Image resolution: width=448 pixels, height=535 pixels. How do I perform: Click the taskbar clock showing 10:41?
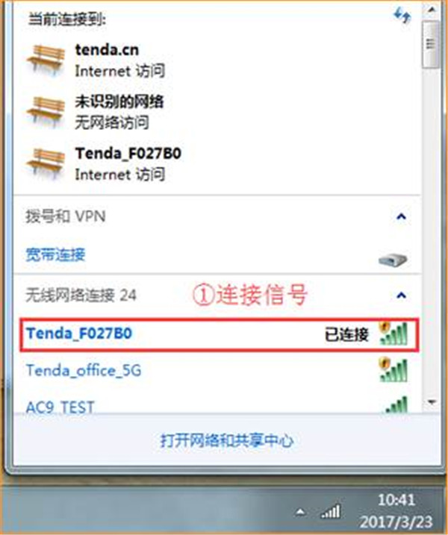tap(396, 510)
